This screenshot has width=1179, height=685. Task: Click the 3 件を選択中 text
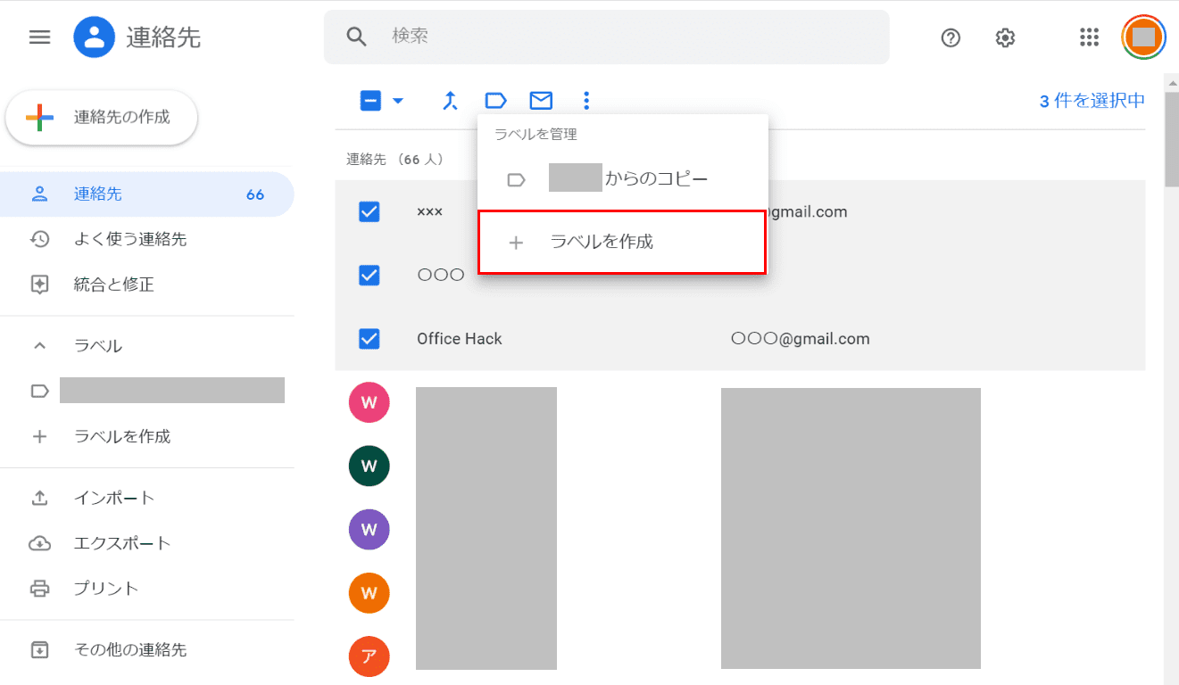click(x=1092, y=101)
